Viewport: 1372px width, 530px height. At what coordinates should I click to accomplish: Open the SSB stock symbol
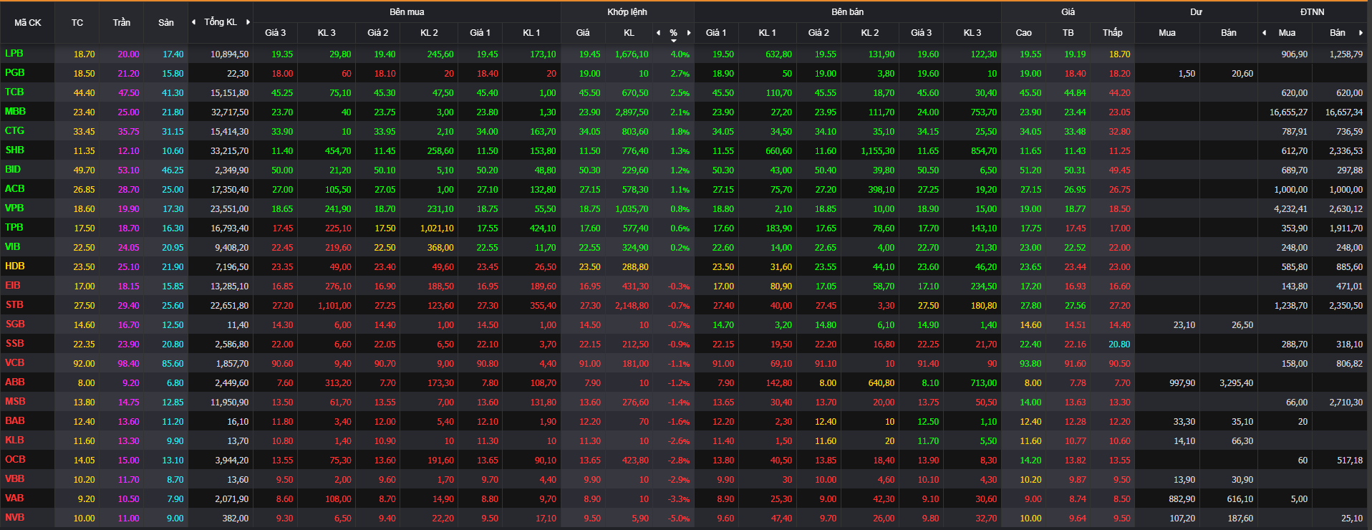[14, 344]
